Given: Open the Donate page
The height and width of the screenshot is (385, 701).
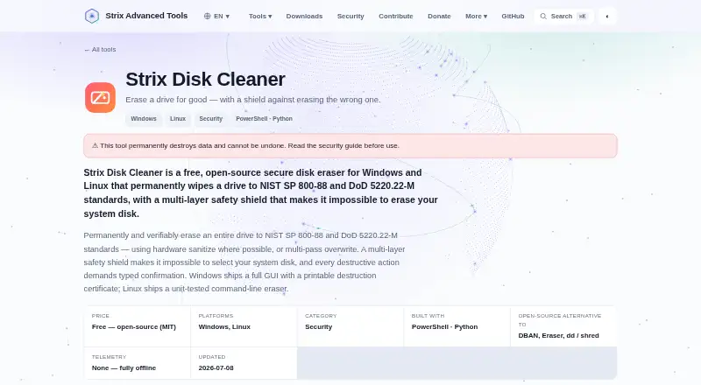Looking at the screenshot, I should click(439, 16).
